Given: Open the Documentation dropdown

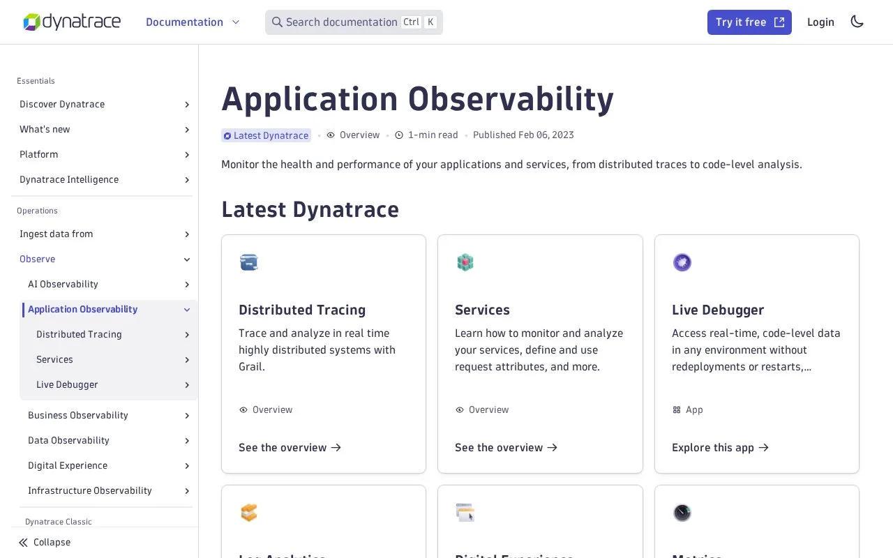Looking at the screenshot, I should pyautogui.click(x=193, y=22).
